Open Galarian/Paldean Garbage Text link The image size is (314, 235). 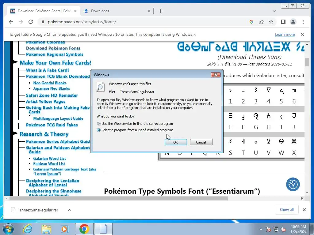coord(65,171)
